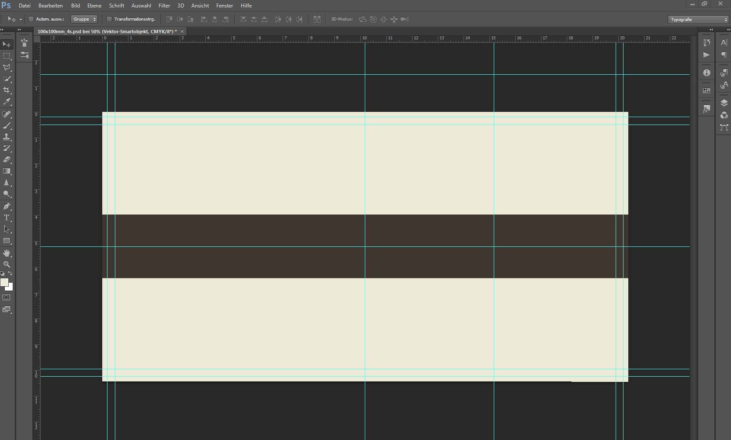Open the Filter menu
This screenshot has width=731, height=440.
click(164, 6)
